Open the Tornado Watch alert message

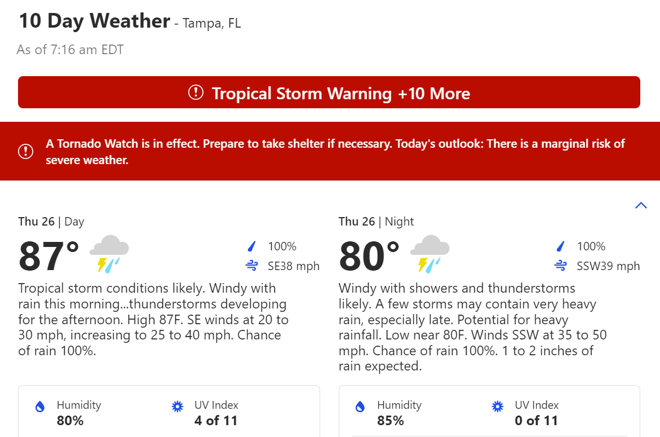(x=335, y=152)
